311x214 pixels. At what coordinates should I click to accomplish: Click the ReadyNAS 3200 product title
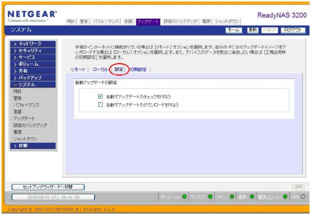click(282, 15)
